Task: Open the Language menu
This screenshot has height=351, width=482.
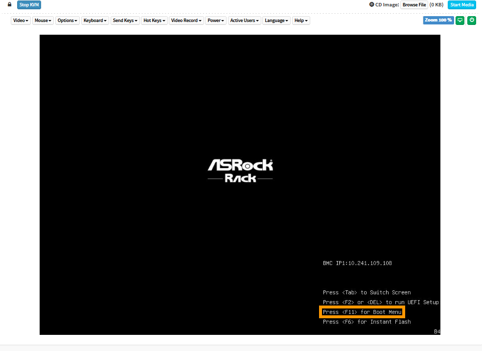Action: pos(276,21)
